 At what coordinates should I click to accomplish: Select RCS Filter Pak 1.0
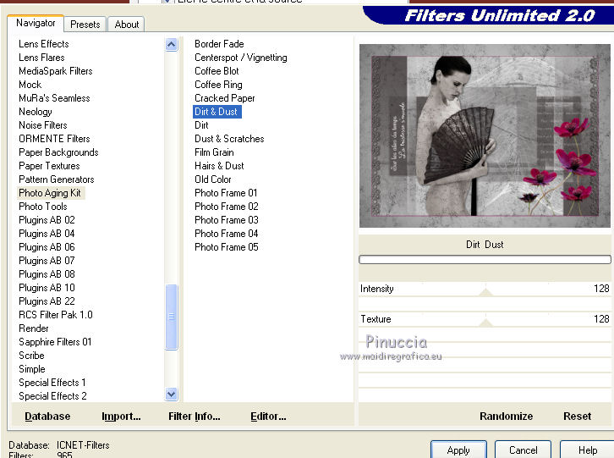(56, 315)
